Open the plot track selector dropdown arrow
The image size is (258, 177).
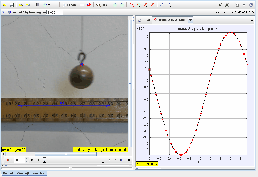pos(191,20)
